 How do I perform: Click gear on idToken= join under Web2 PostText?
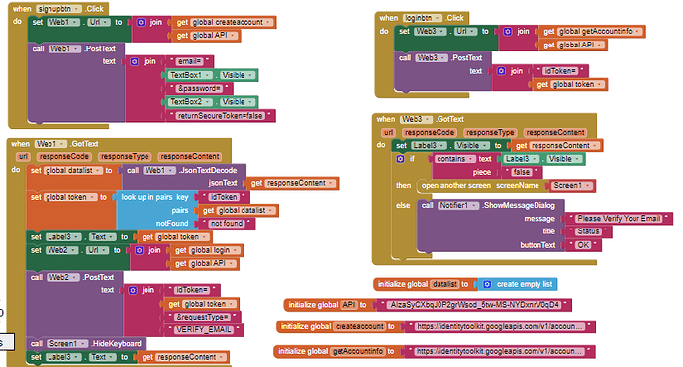coord(133,290)
